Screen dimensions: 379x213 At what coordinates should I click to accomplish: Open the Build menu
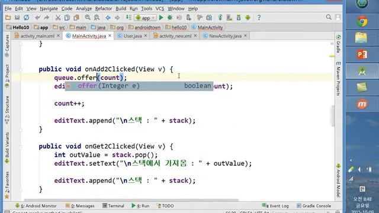point(121,9)
